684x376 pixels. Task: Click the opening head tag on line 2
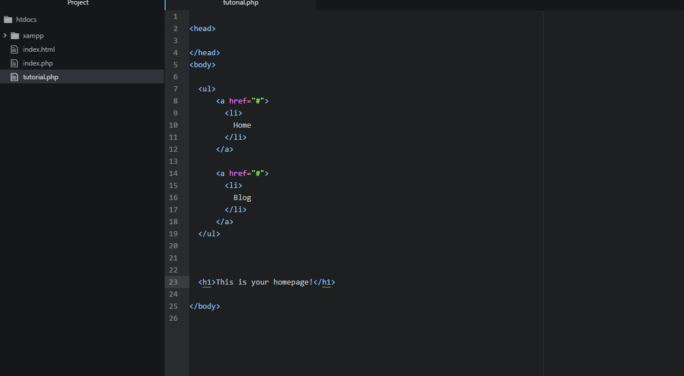click(202, 28)
